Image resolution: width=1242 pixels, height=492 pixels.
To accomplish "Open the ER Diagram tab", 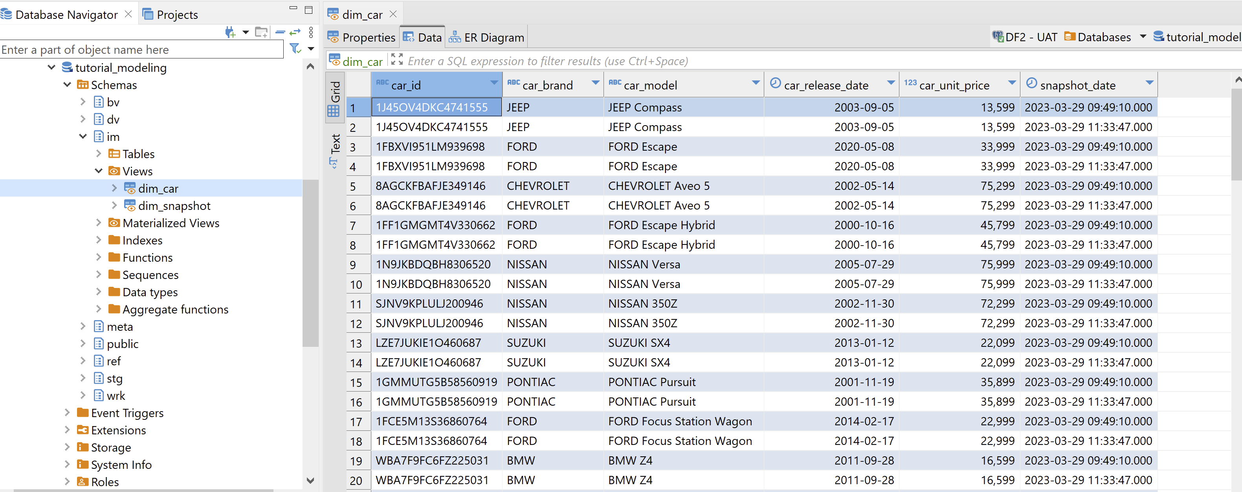I will click(487, 38).
